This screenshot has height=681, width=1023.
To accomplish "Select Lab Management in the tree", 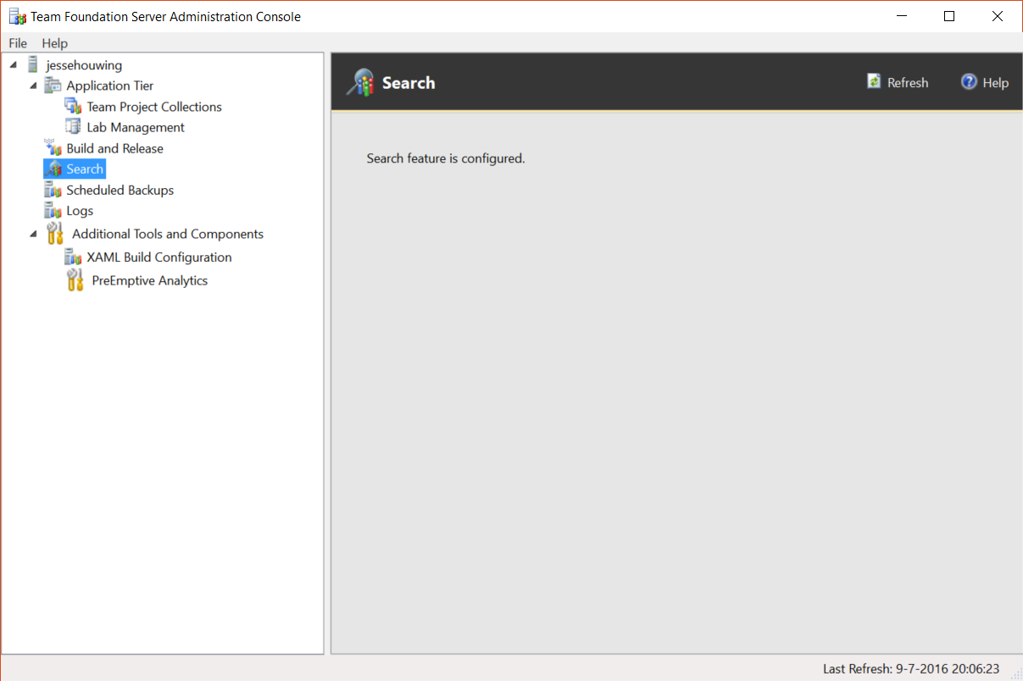I will (136, 127).
